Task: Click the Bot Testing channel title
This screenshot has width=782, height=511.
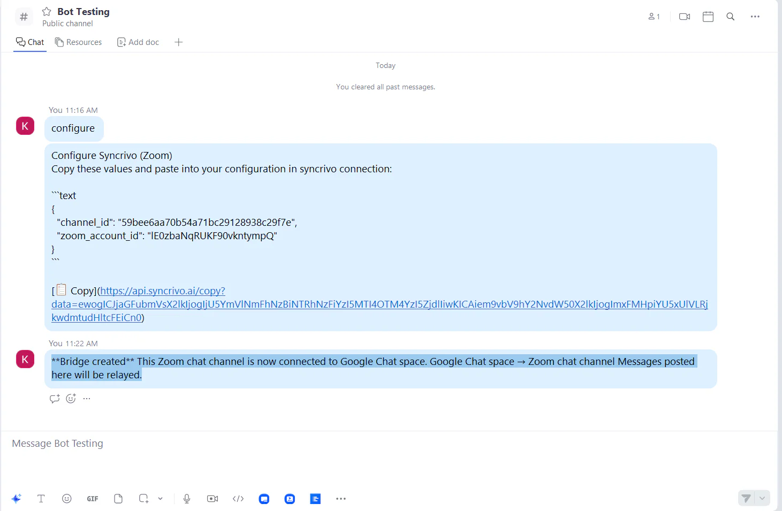Action: pos(83,12)
